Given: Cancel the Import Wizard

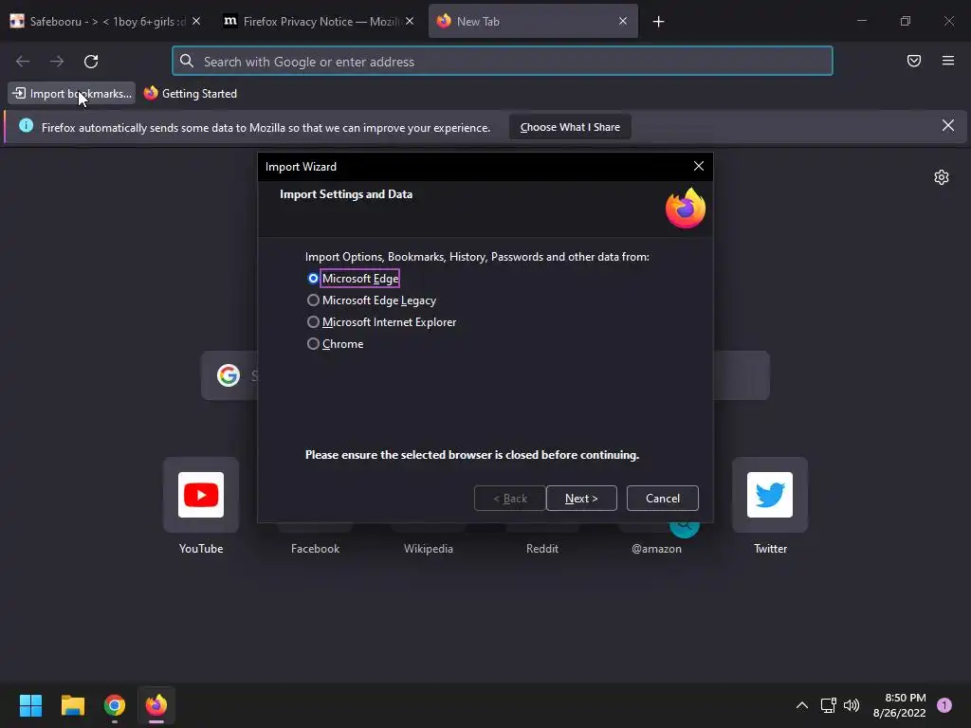Looking at the screenshot, I should click(663, 499).
